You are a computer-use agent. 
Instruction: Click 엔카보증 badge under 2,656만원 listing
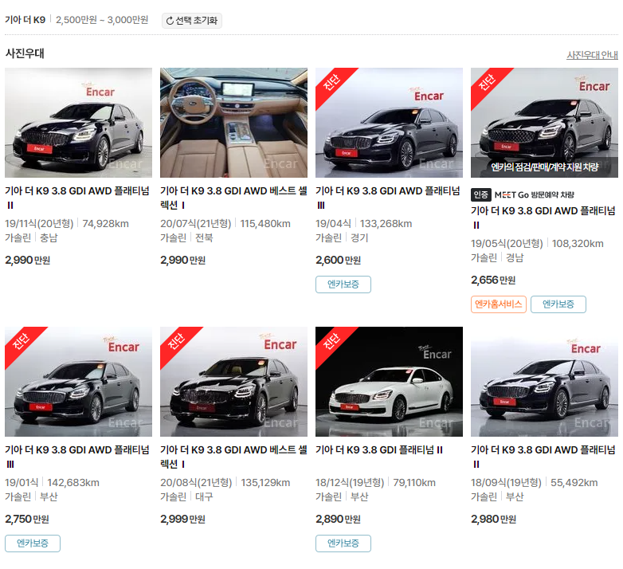558,304
